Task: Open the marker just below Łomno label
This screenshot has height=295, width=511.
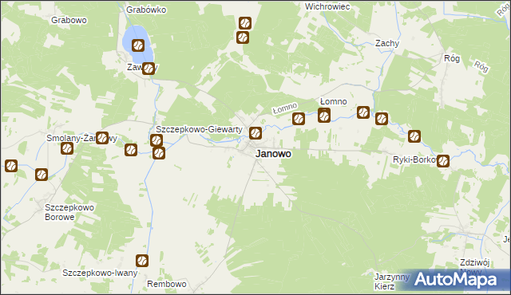Action: click(x=324, y=116)
